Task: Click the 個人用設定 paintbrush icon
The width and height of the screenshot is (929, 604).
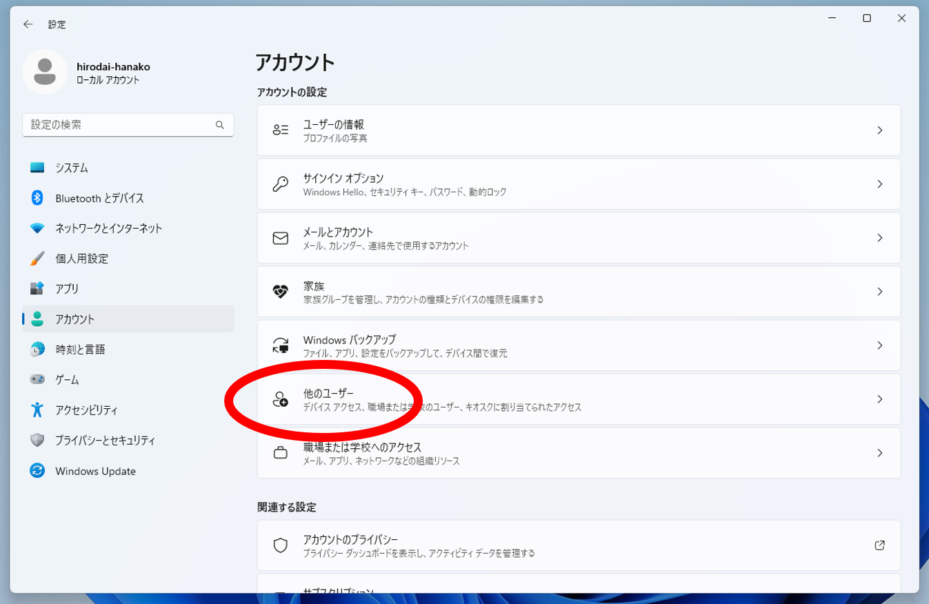Action: (x=37, y=259)
